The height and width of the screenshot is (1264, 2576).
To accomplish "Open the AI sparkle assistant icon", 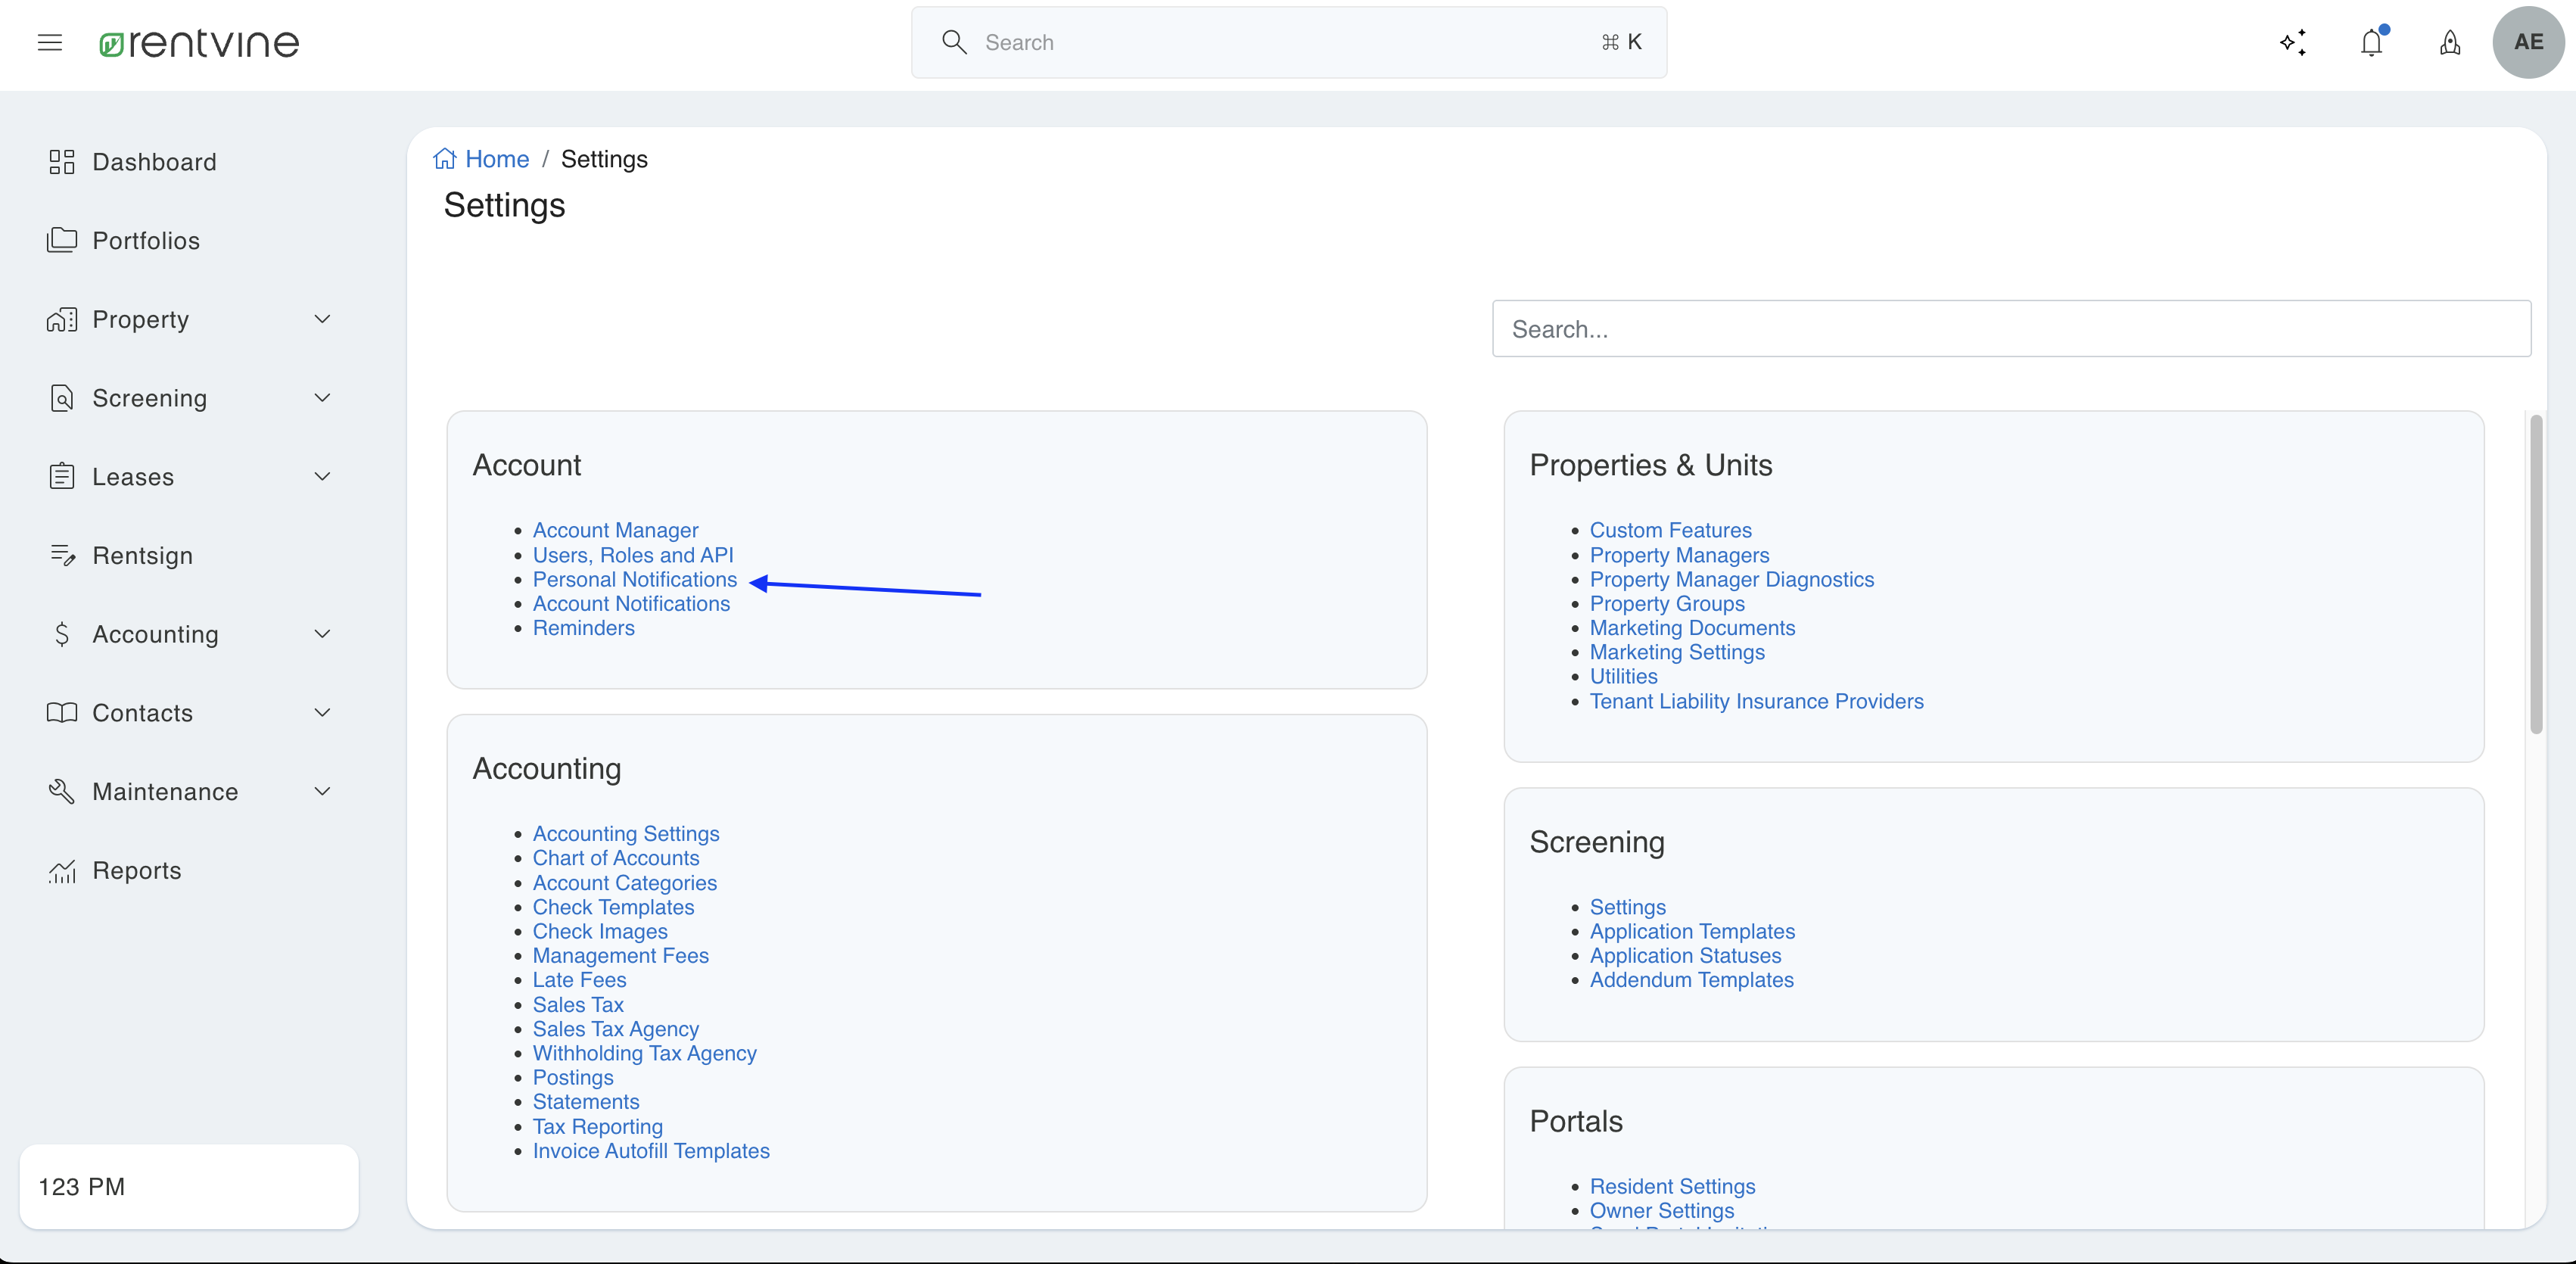I will click(2293, 42).
